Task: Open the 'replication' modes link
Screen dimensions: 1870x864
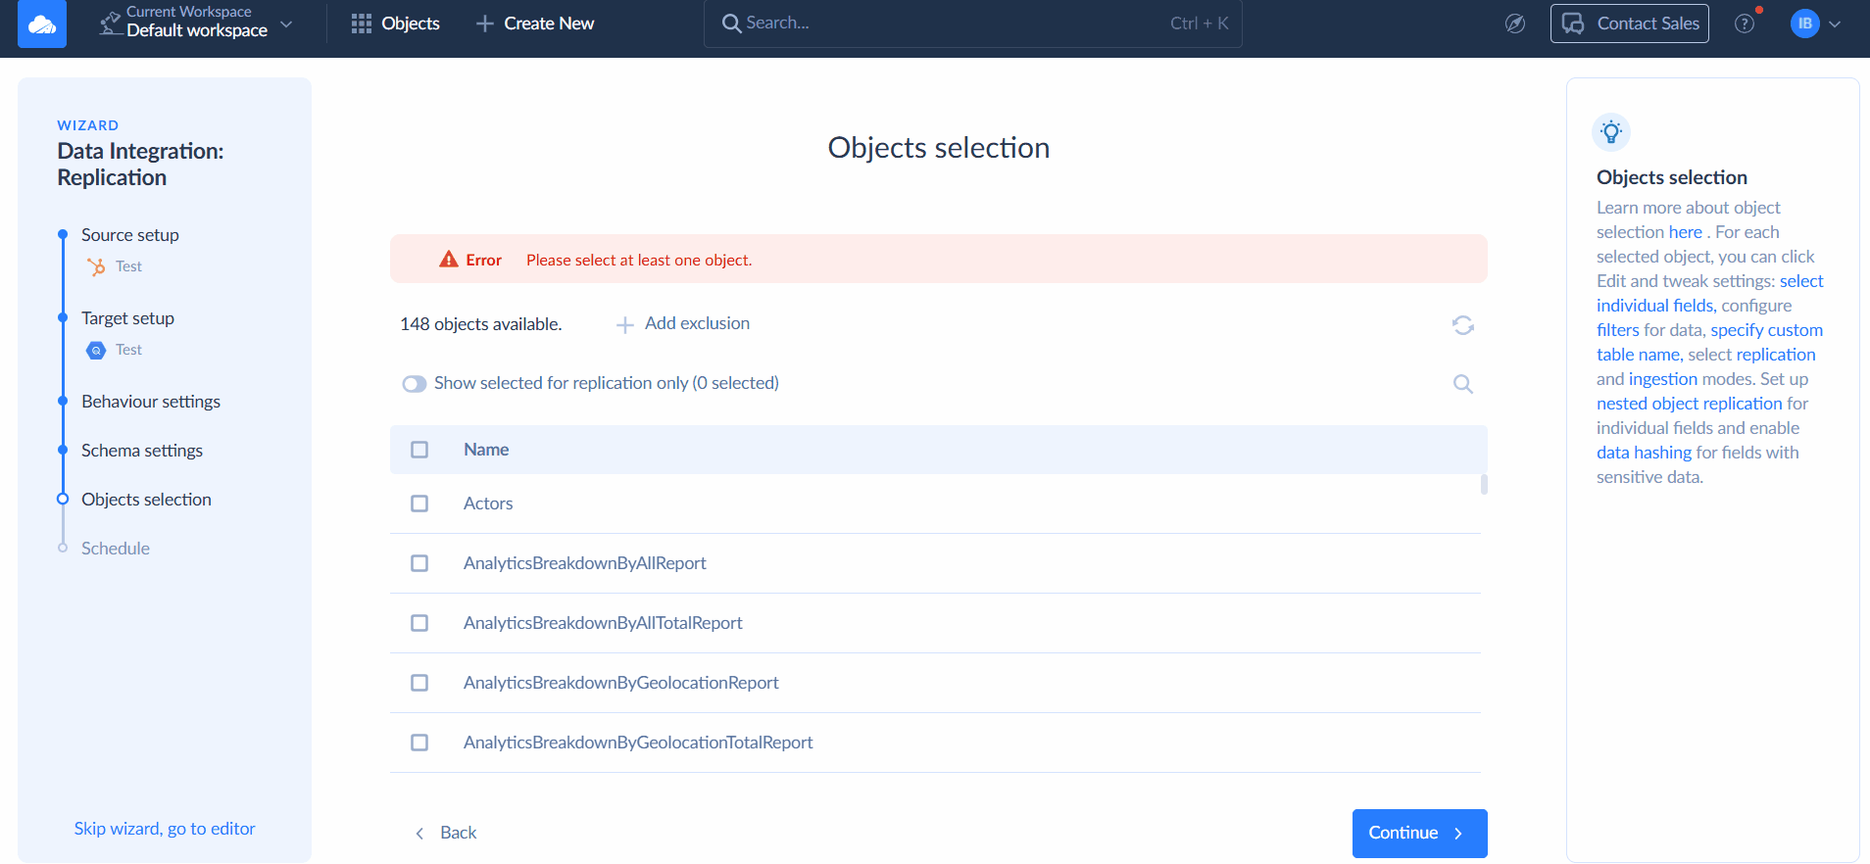Action: pyautogui.click(x=1776, y=355)
